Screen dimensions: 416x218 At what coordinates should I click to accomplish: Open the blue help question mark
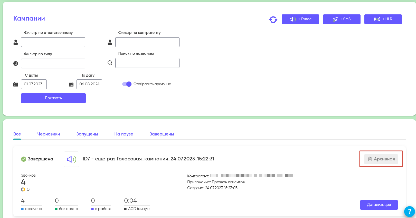[409, 212]
